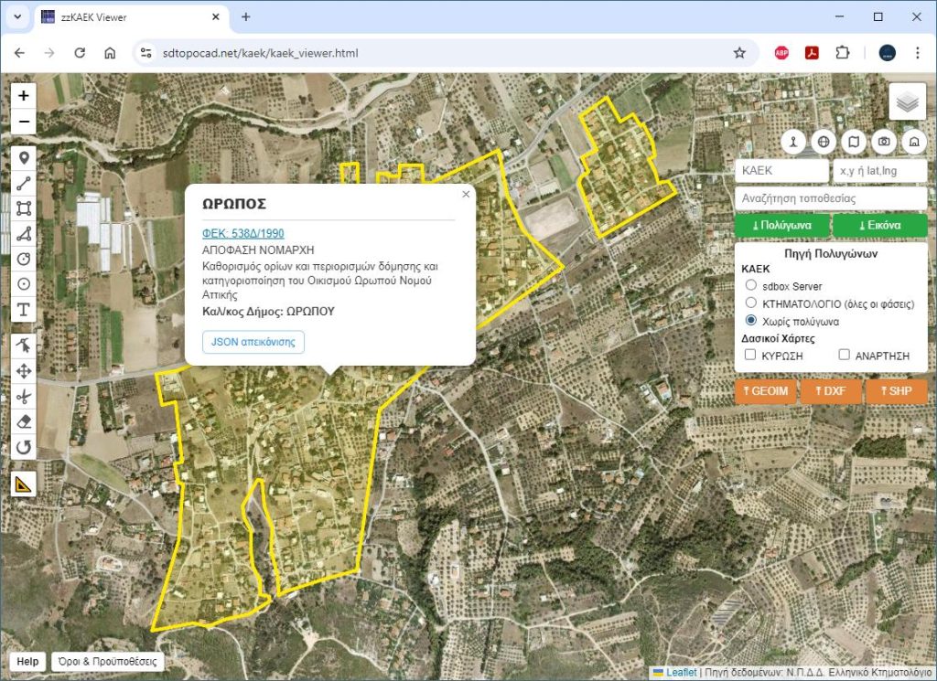937x681 pixels.
Task: Select the draw polygon tool
Action: pyautogui.click(x=23, y=233)
